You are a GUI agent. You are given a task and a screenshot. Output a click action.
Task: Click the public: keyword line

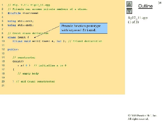(13, 49)
